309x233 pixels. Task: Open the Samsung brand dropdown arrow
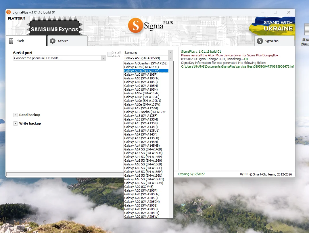pos(171,53)
